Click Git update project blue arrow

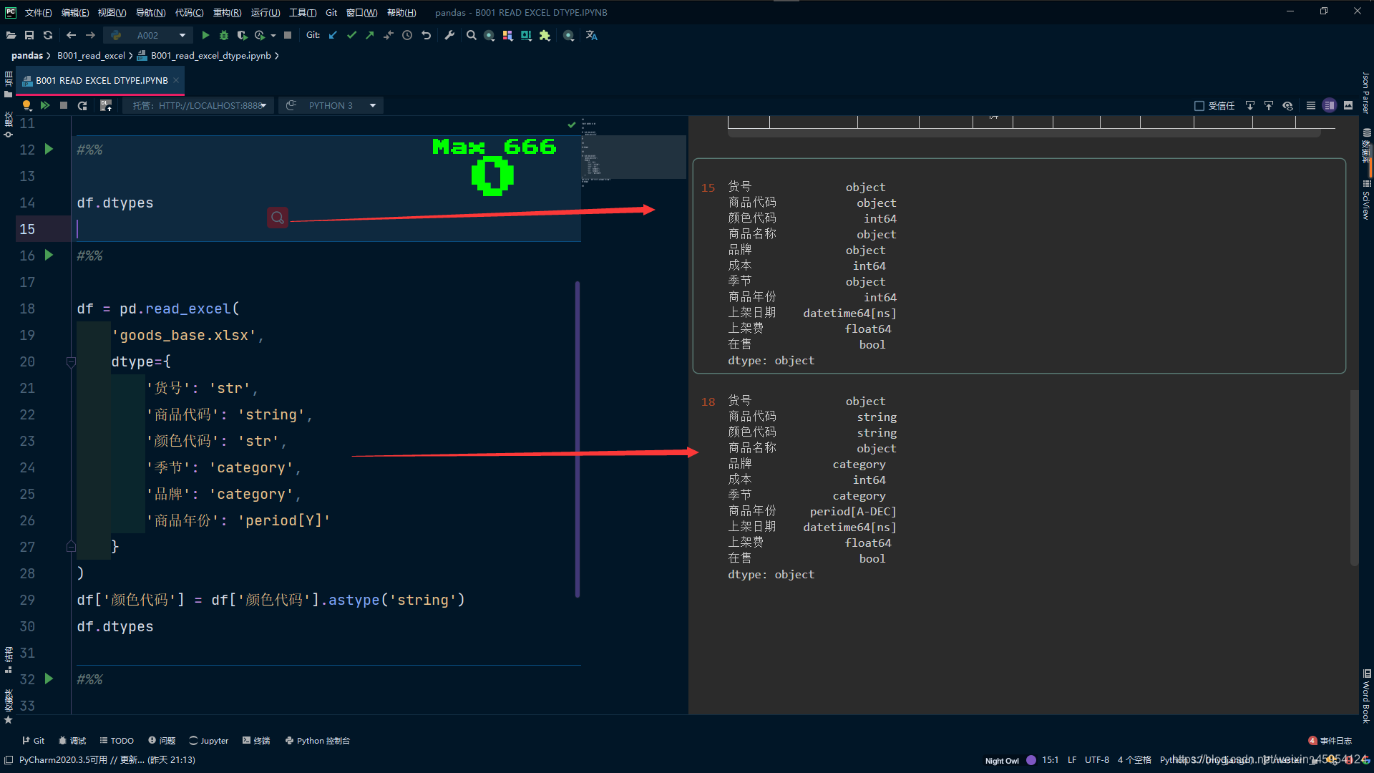(333, 35)
